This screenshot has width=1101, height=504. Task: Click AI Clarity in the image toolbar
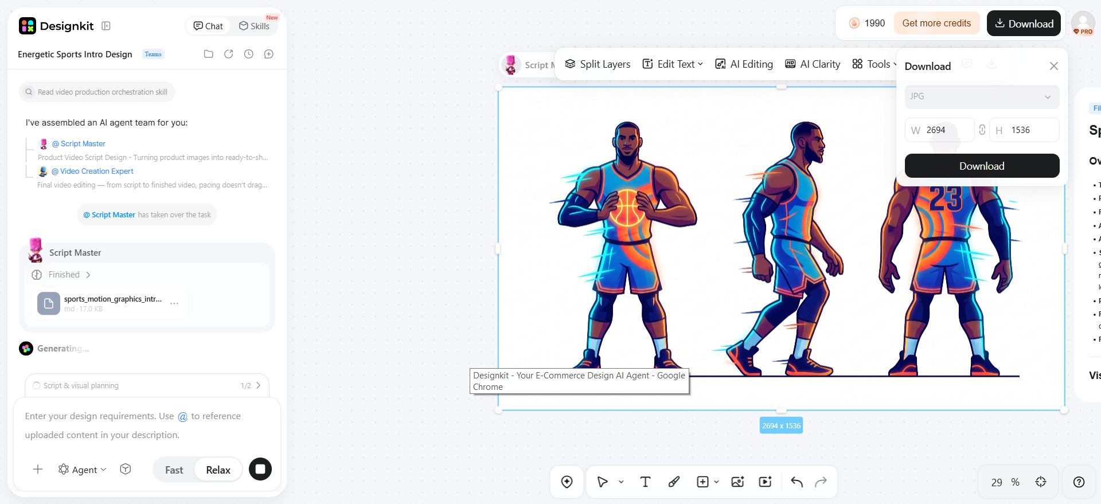pos(813,64)
